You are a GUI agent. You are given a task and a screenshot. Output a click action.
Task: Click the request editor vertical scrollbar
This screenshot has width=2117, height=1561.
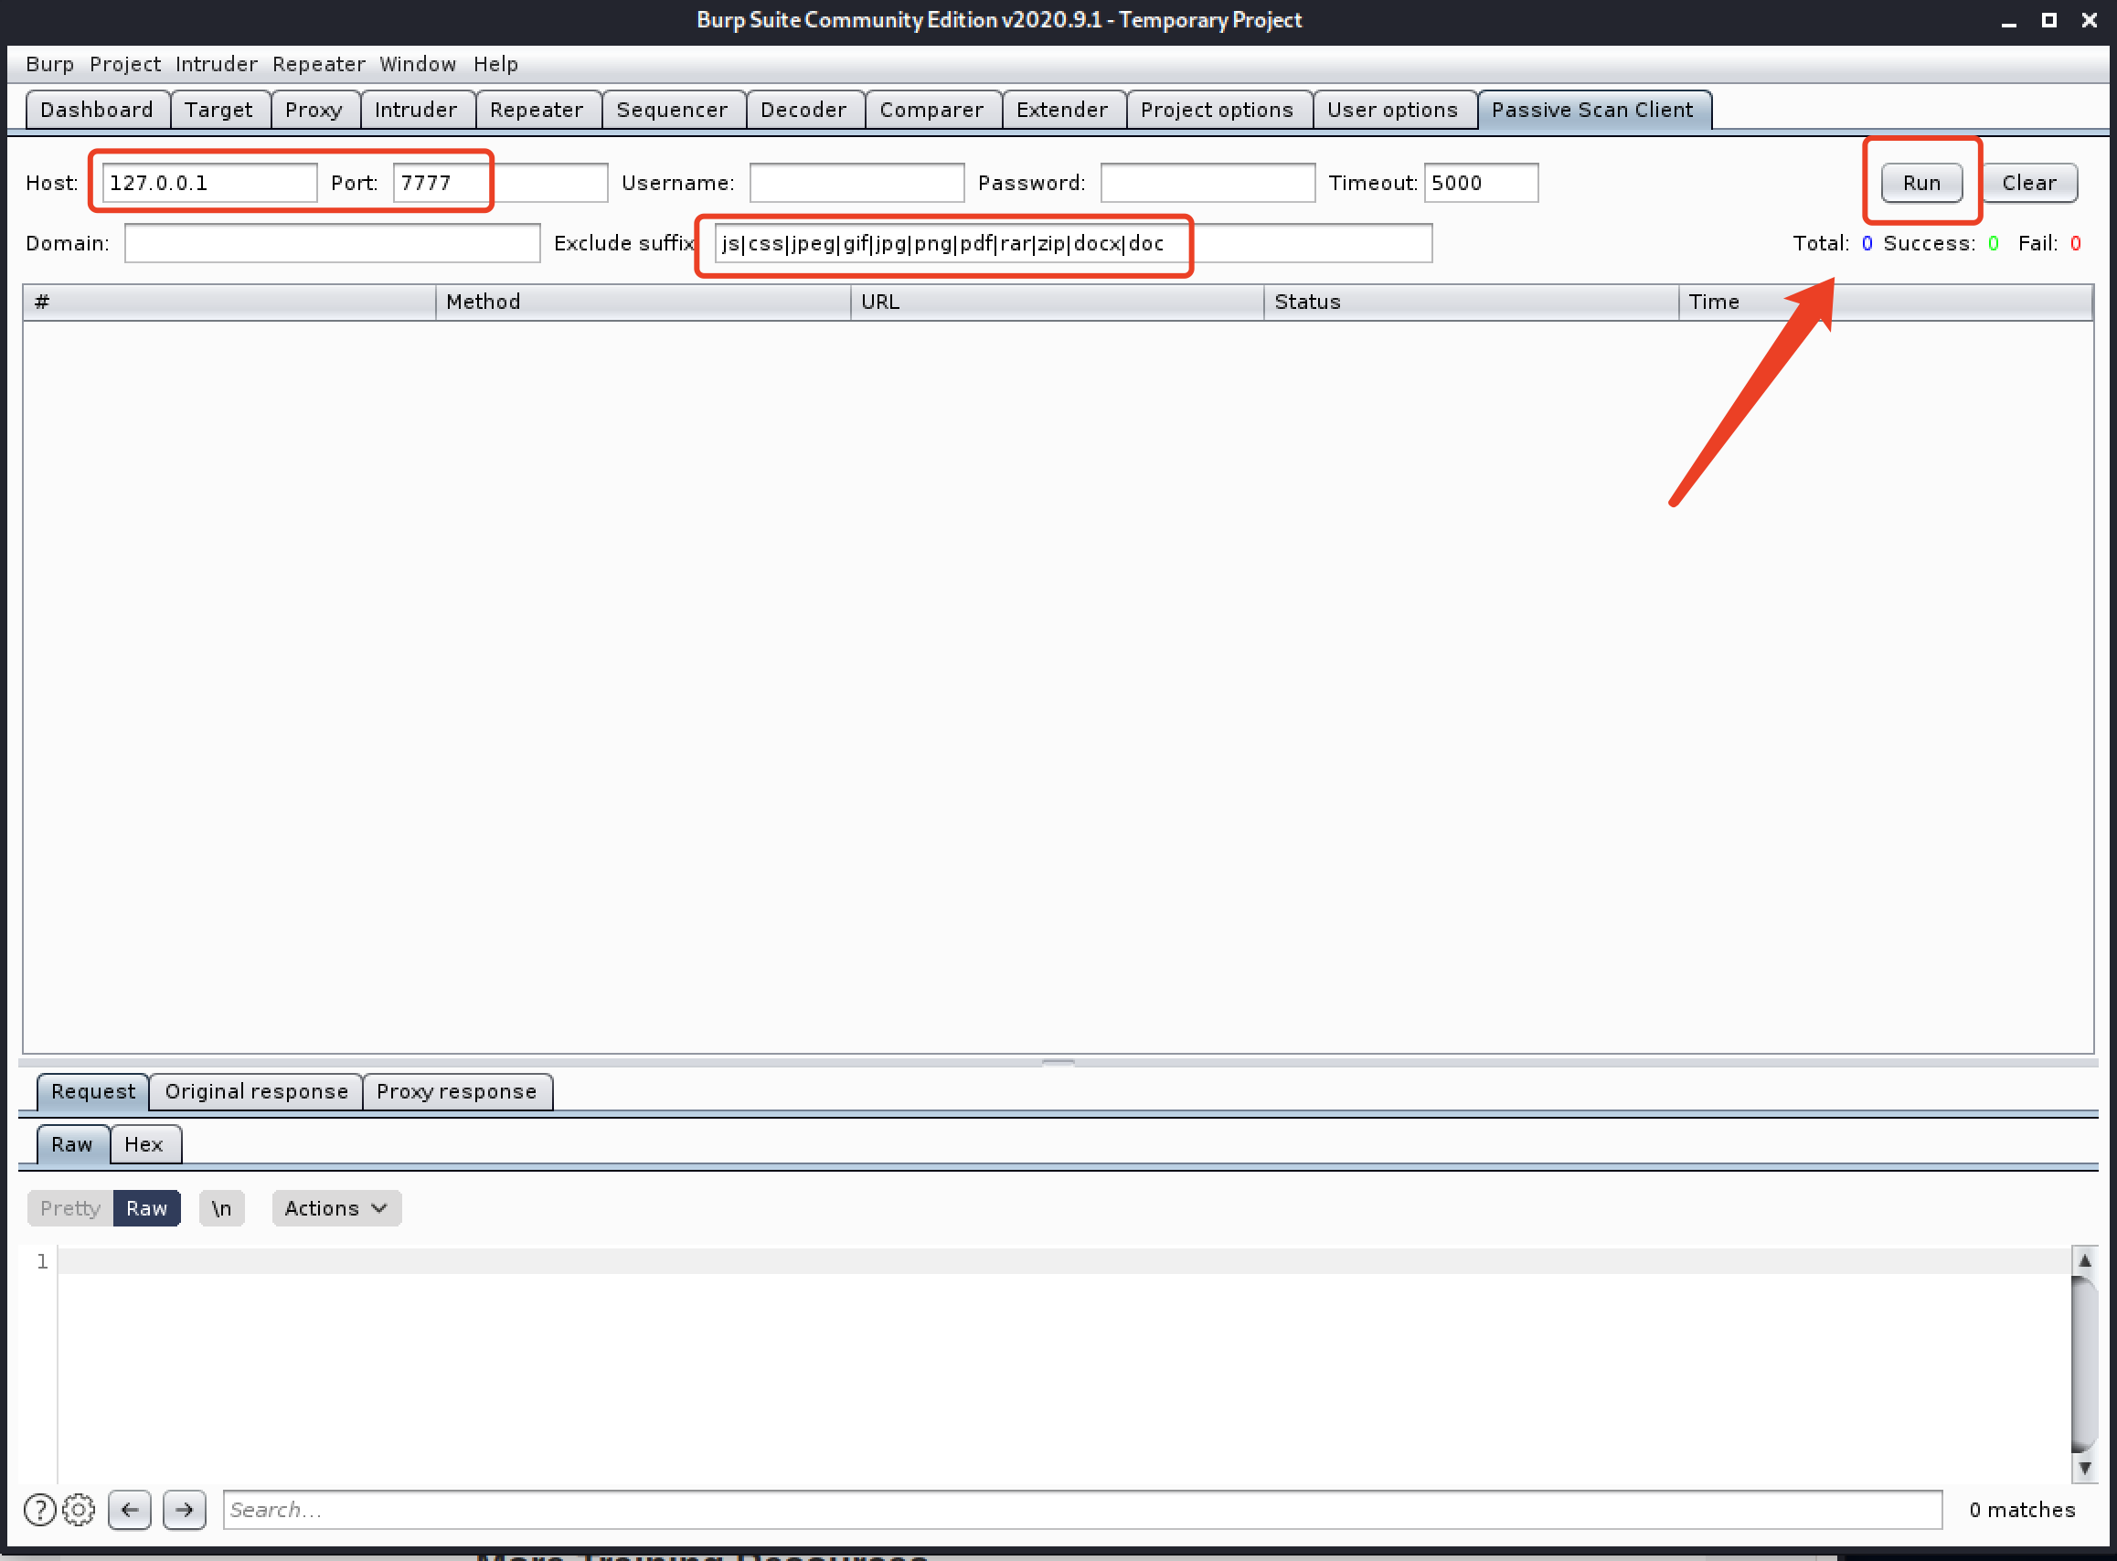[x=2084, y=1361]
